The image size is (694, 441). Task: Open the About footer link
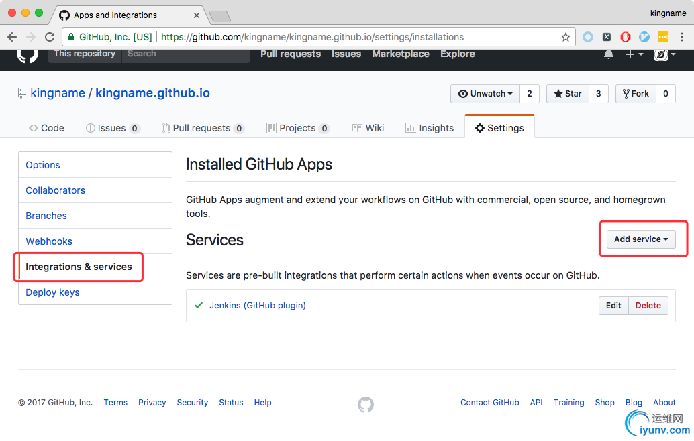(x=664, y=403)
